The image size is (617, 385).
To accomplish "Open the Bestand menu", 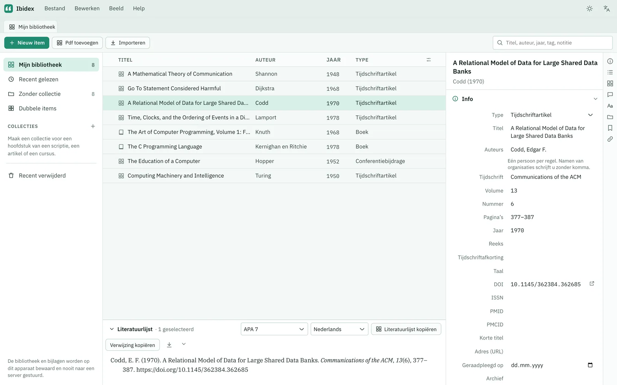I will (55, 9).
